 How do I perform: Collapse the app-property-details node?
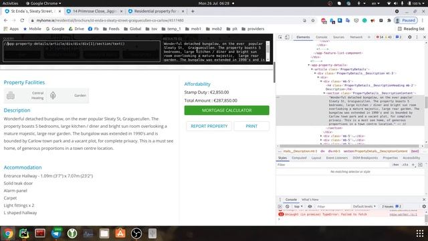pyautogui.click(x=309, y=66)
